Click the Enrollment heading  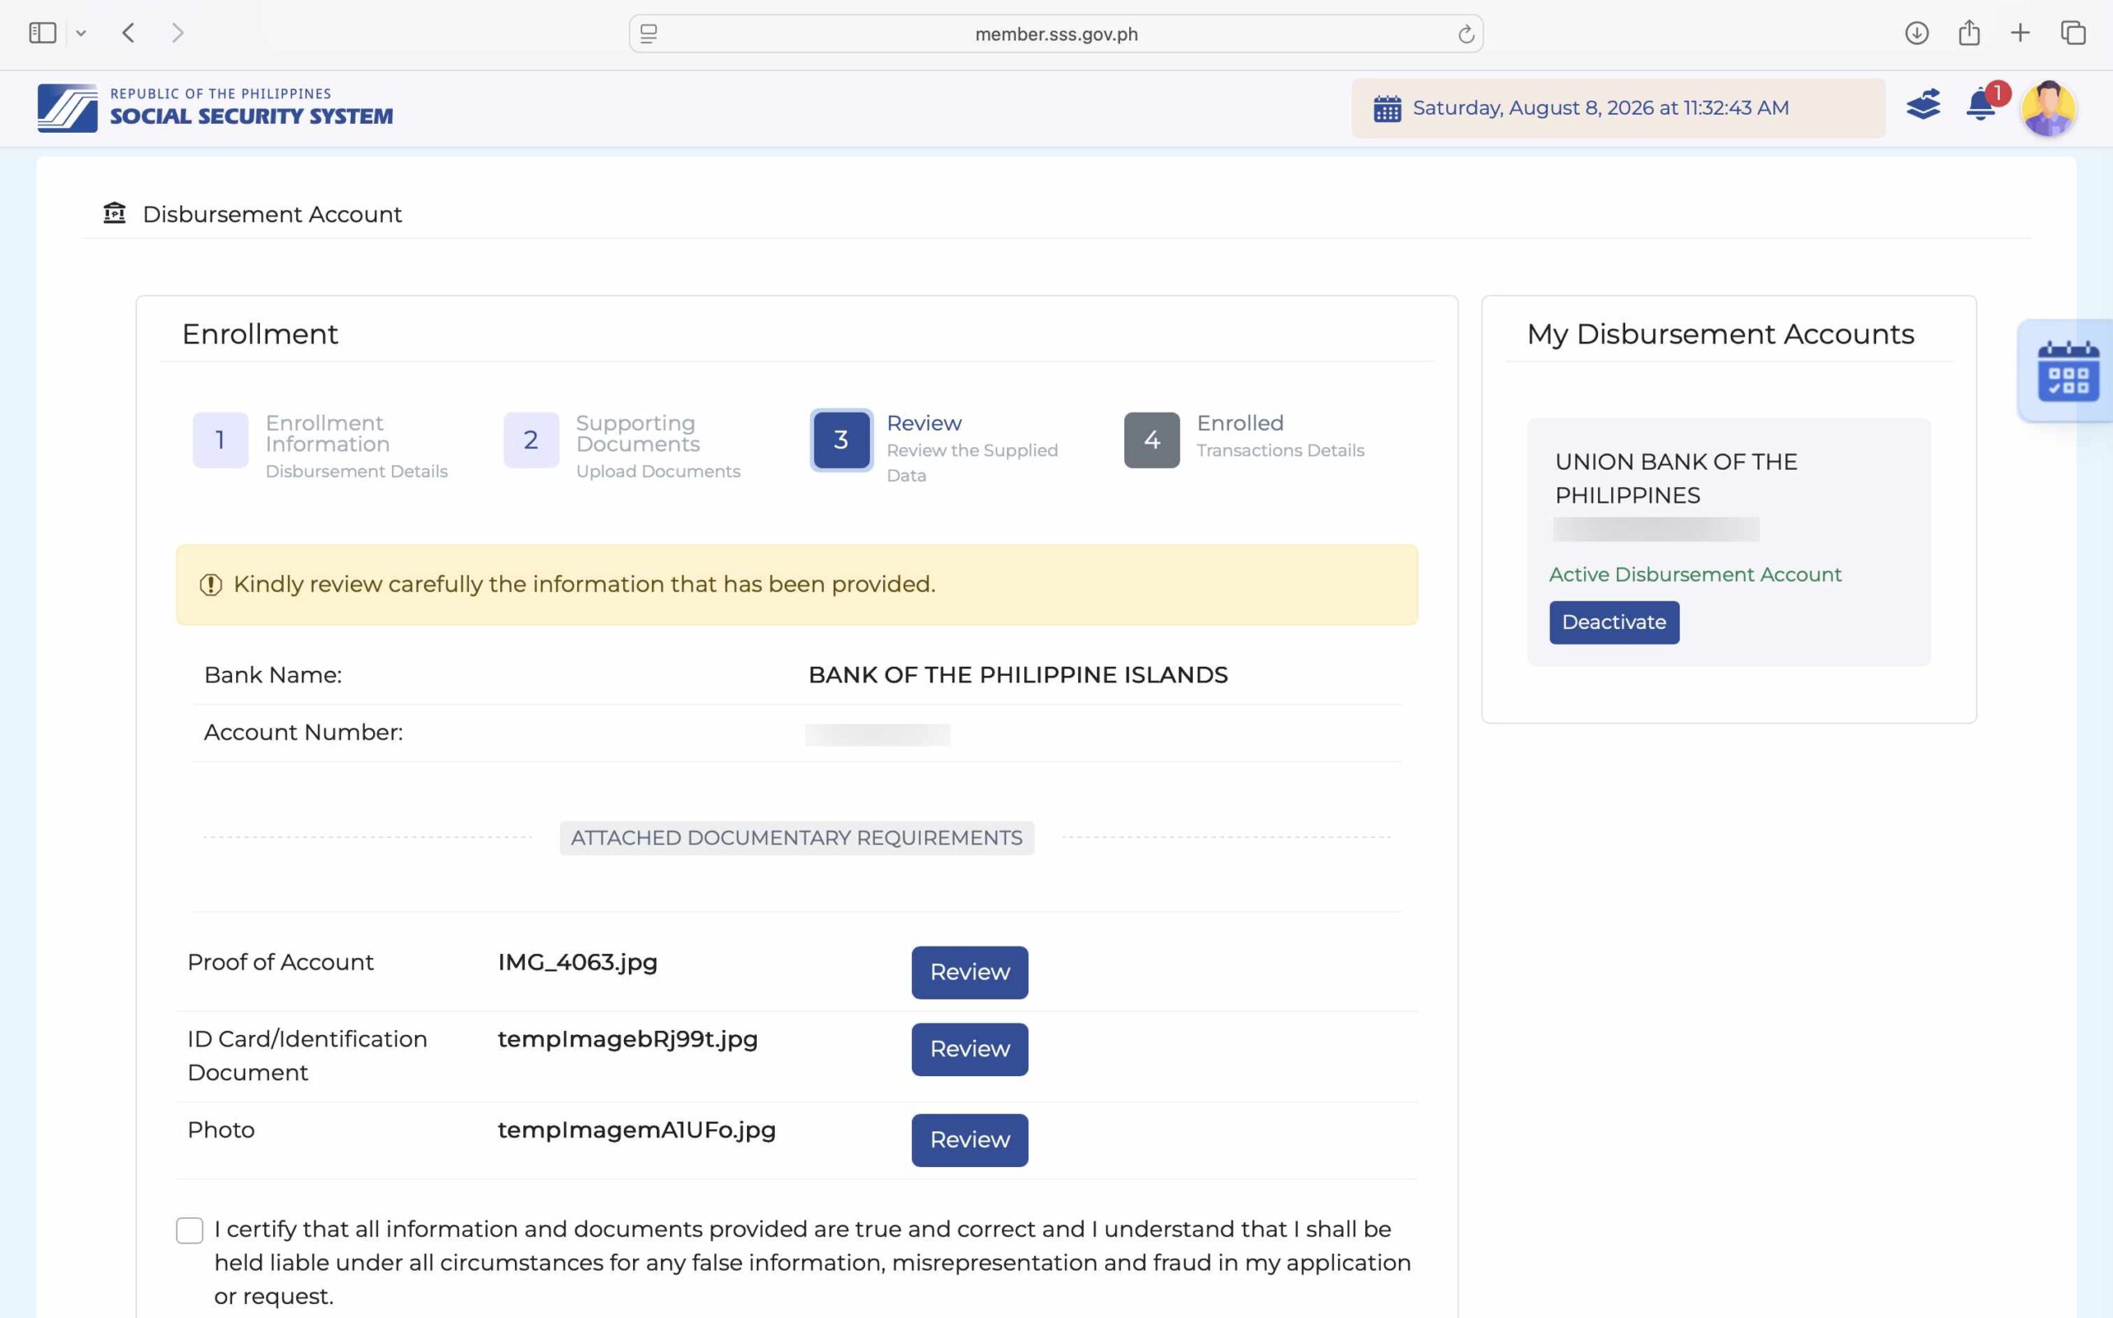[x=260, y=334]
